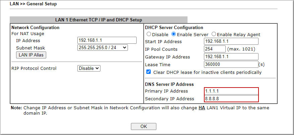Click the LAN 1 Ethernet TCP/IP header
The image size is (294, 135).
click(98, 20)
